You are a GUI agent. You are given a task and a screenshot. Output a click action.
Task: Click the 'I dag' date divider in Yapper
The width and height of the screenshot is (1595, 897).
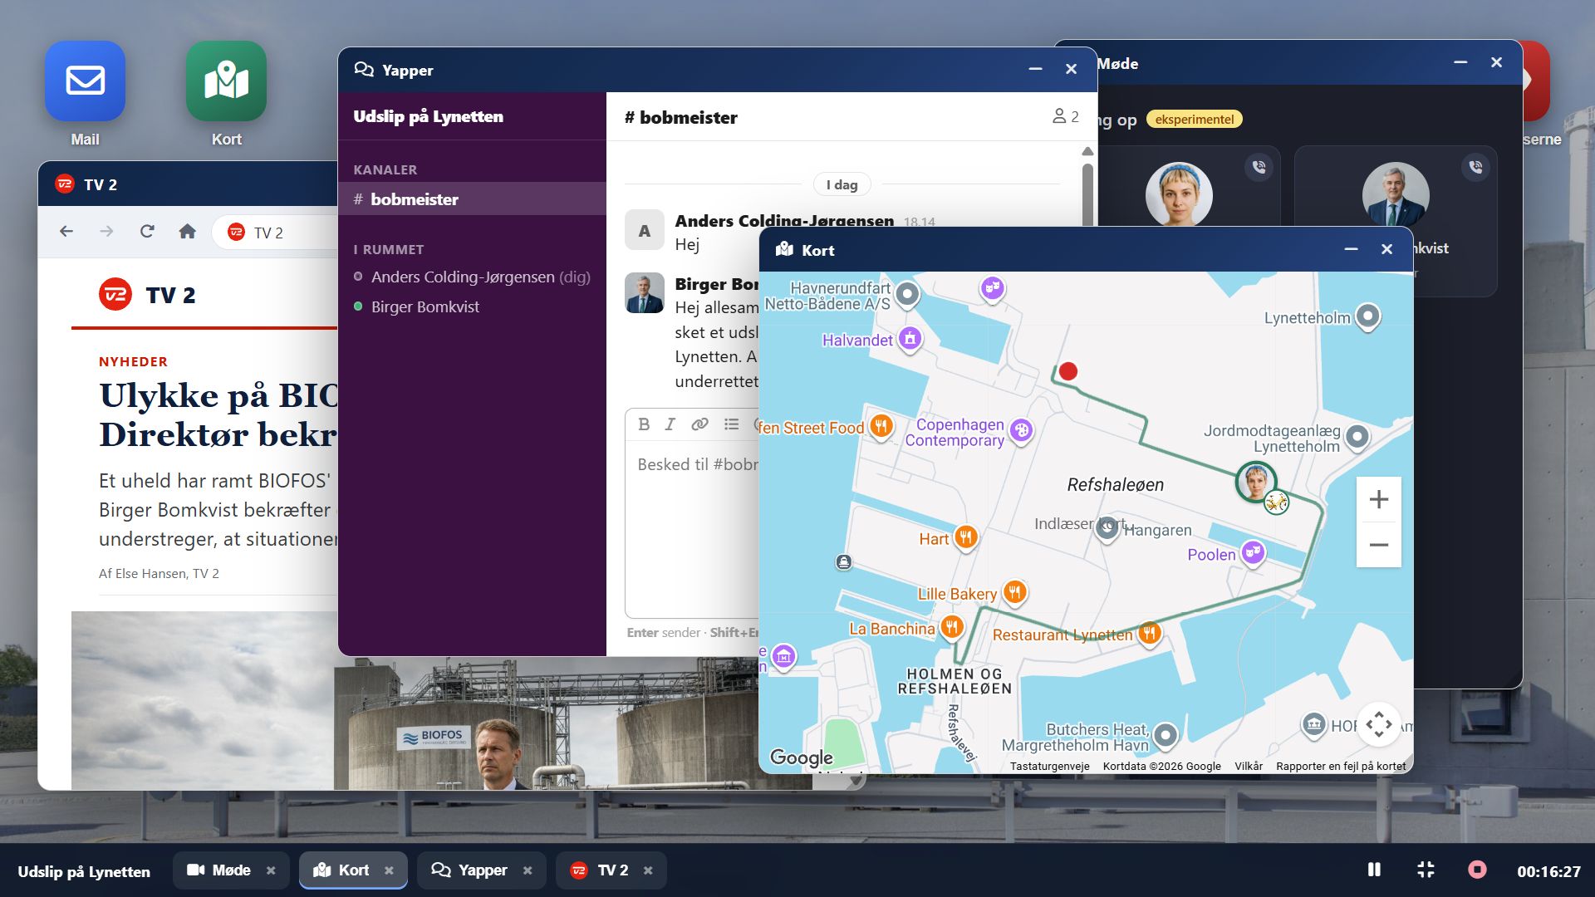tap(842, 184)
